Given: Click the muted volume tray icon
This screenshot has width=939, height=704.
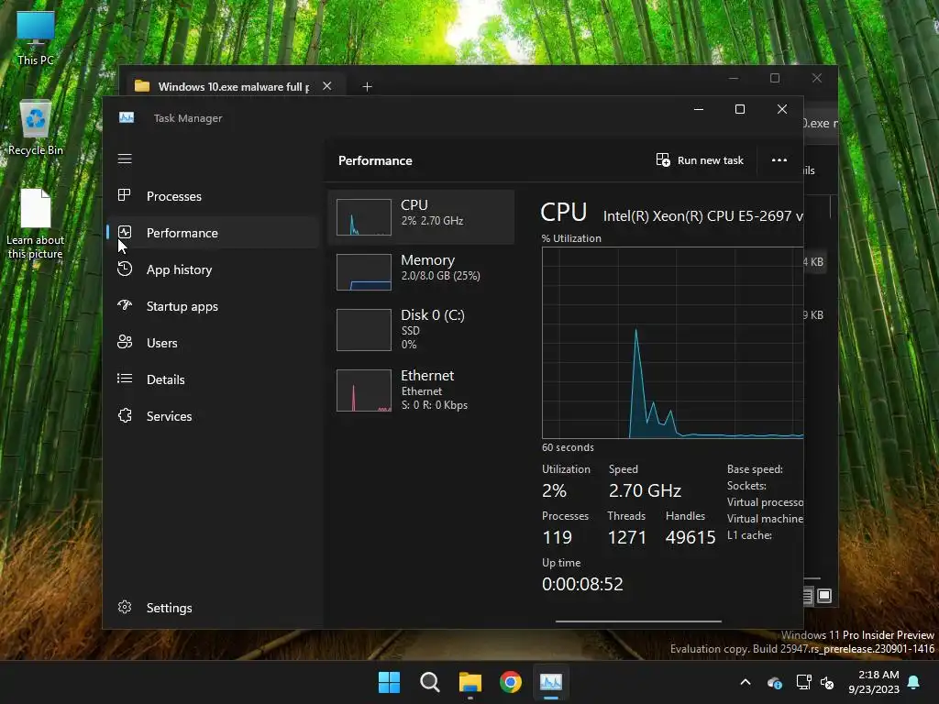Looking at the screenshot, I should click(827, 682).
